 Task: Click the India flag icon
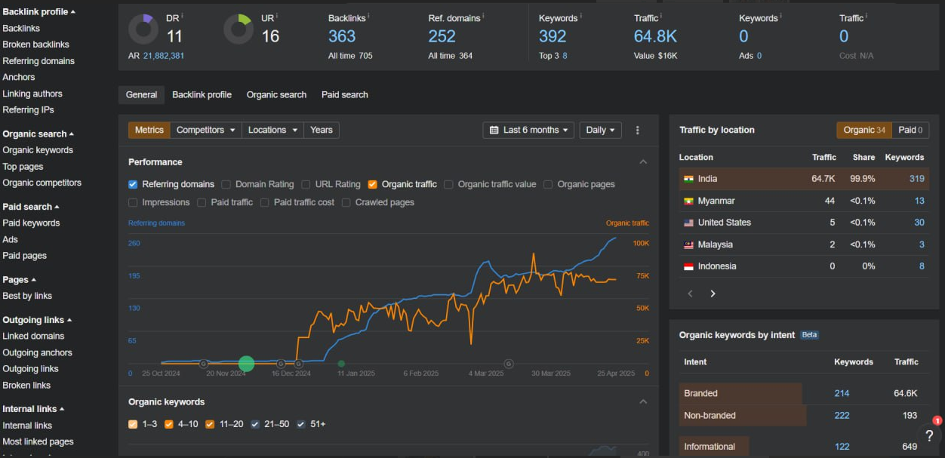click(688, 179)
